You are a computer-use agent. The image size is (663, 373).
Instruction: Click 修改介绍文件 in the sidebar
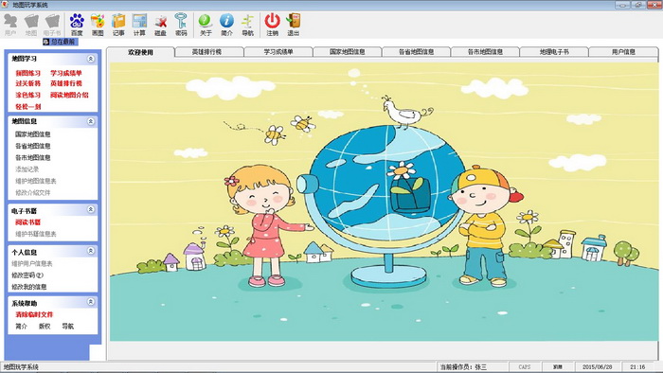pos(32,193)
